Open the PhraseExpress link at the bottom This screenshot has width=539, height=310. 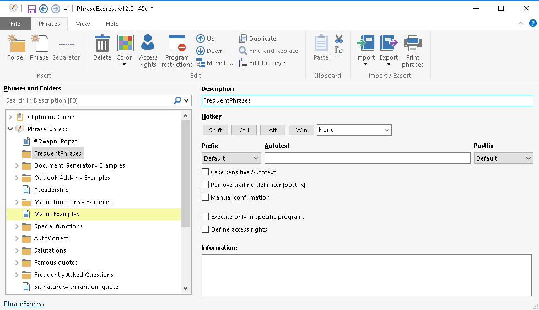(24, 304)
